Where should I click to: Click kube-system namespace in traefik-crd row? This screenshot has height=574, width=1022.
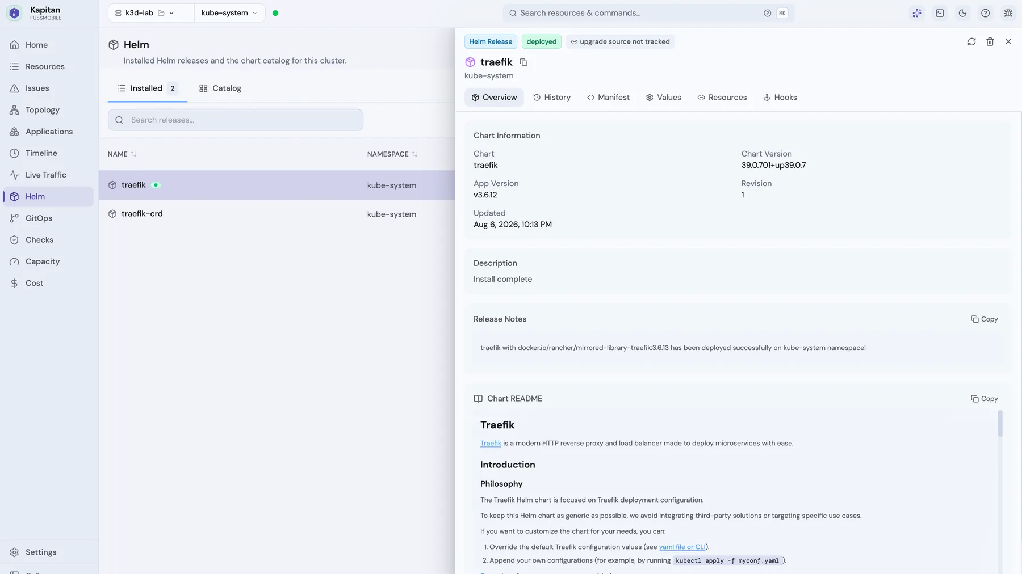coord(392,214)
